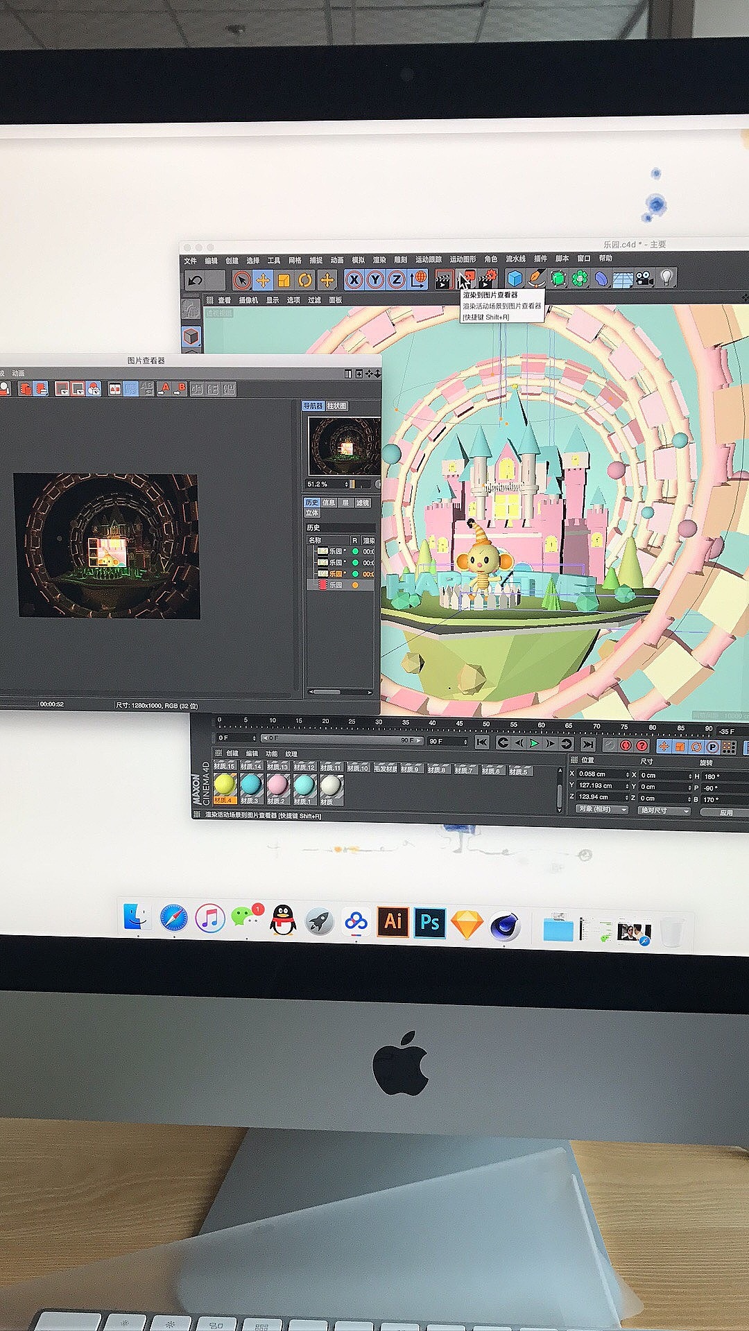Click Render Active View clapboard icon

(x=444, y=279)
